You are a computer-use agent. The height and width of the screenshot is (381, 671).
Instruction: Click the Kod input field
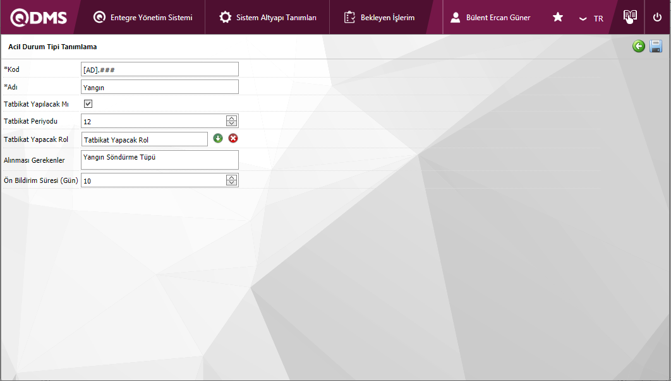coord(160,69)
